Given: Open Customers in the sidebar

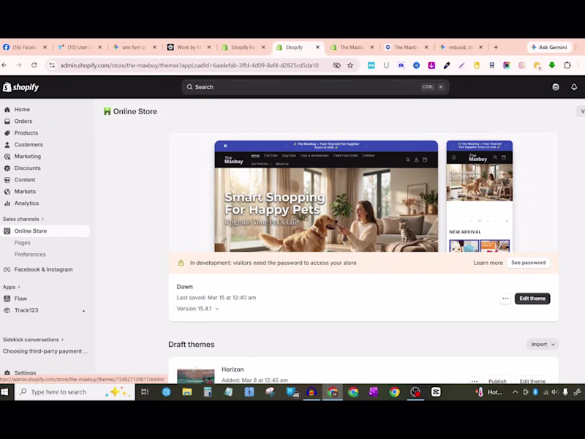Looking at the screenshot, I should coord(29,144).
